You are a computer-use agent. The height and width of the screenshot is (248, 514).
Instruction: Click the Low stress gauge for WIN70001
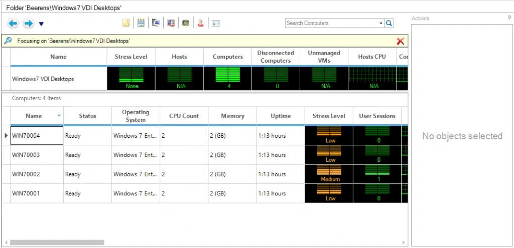329,193
